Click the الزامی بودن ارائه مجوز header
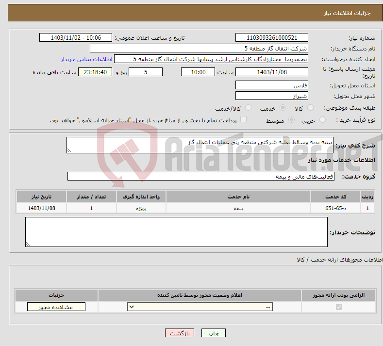 (x=338, y=295)
